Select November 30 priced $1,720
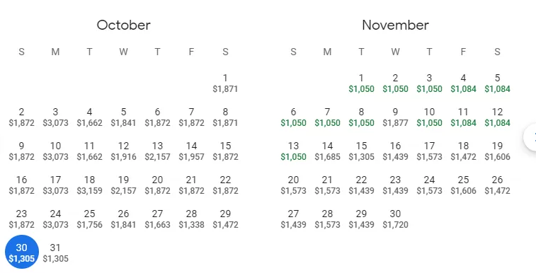The height and width of the screenshot is (273, 536). click(x=395, y=219)
